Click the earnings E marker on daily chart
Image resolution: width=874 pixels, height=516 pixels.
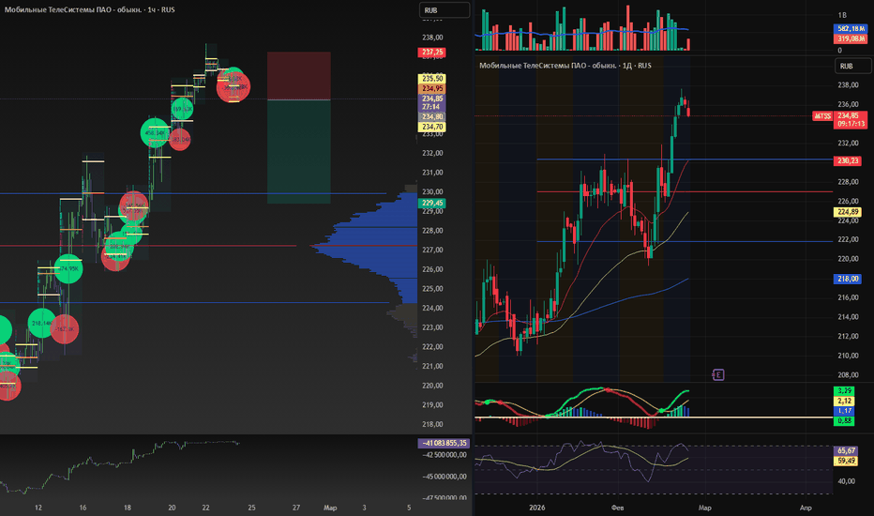718,375
